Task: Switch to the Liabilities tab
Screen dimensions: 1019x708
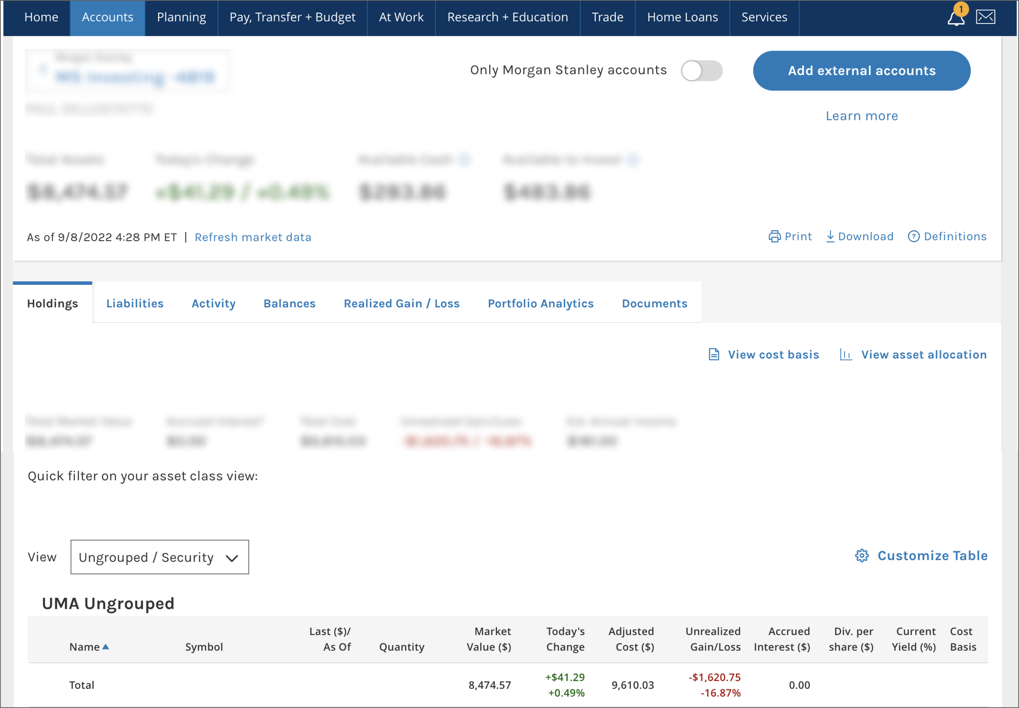Action: point(135,303)
